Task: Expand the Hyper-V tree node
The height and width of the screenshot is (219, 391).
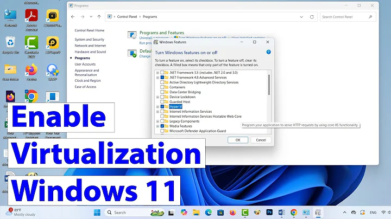Action: click(x=157, y=106)
